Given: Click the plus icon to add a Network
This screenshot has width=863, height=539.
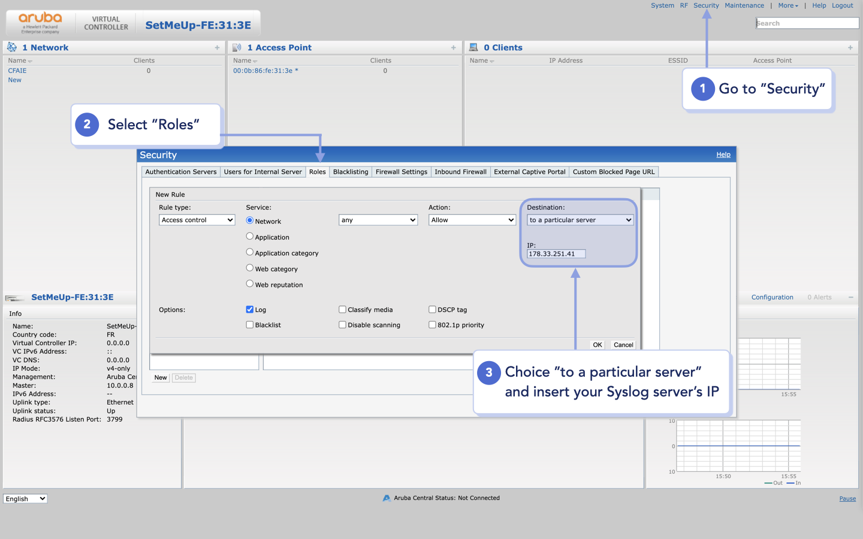Looking at the screenshot, I should tap(217, 47).
